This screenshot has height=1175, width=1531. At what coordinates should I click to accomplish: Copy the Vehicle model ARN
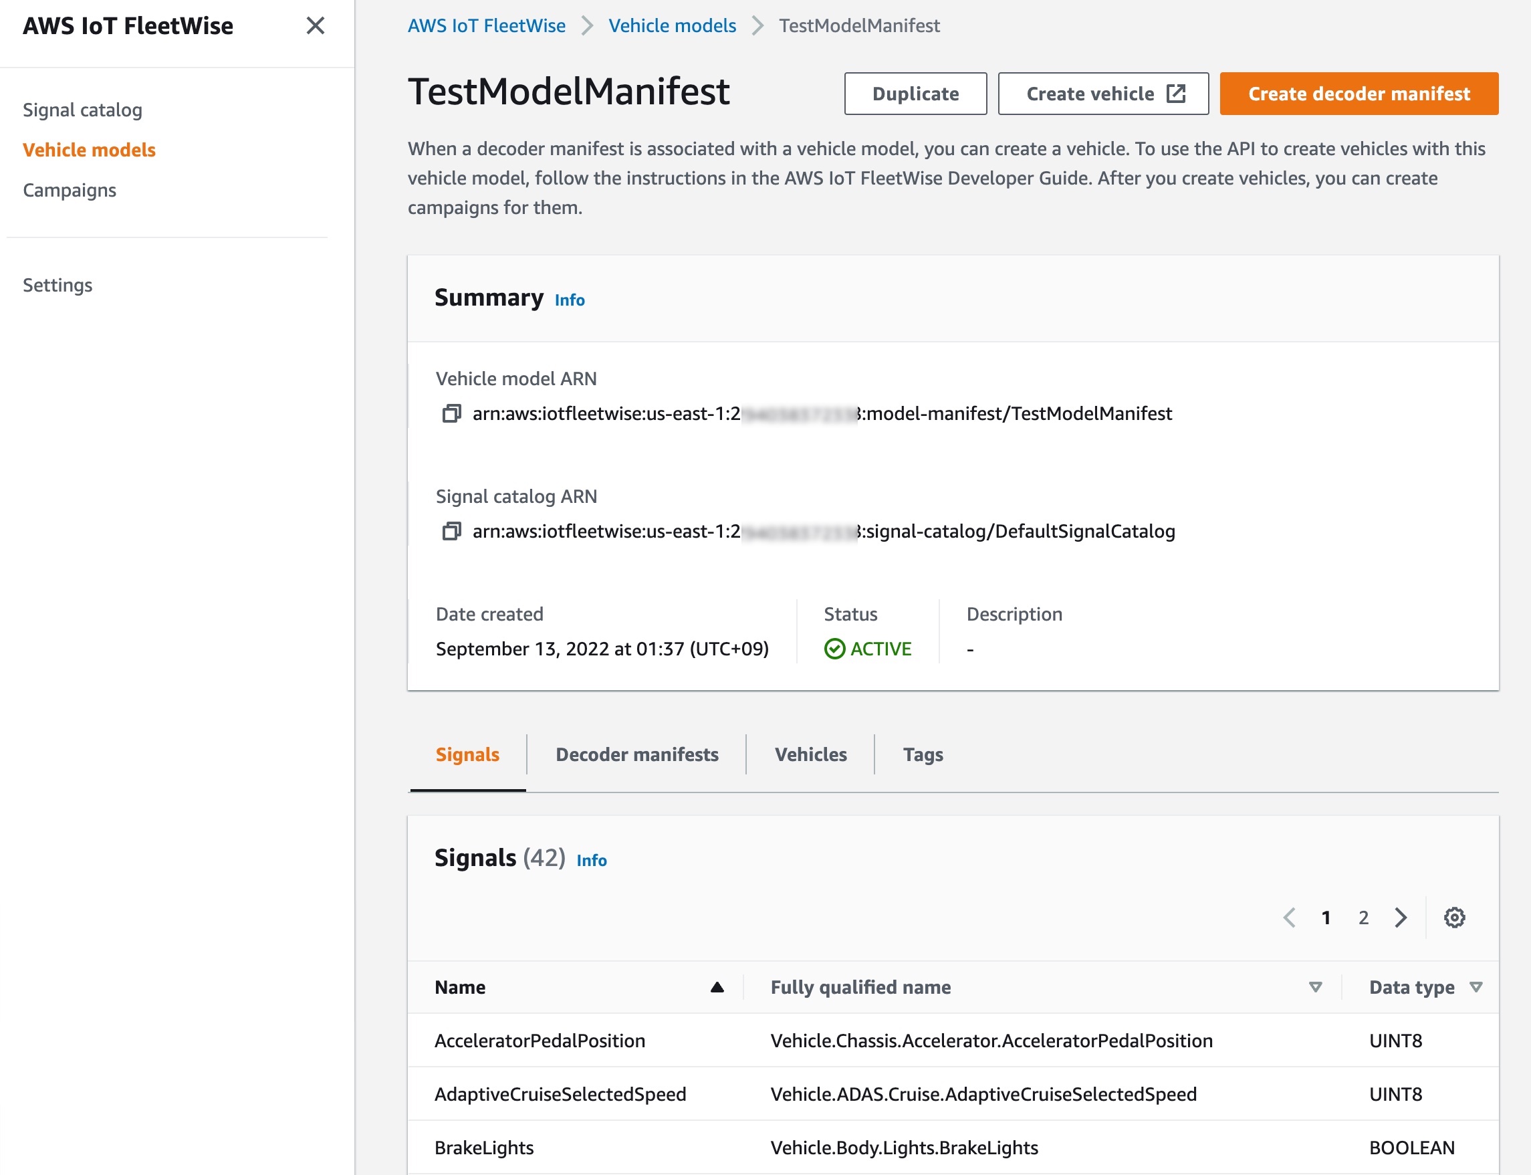[x=451, y=413]
